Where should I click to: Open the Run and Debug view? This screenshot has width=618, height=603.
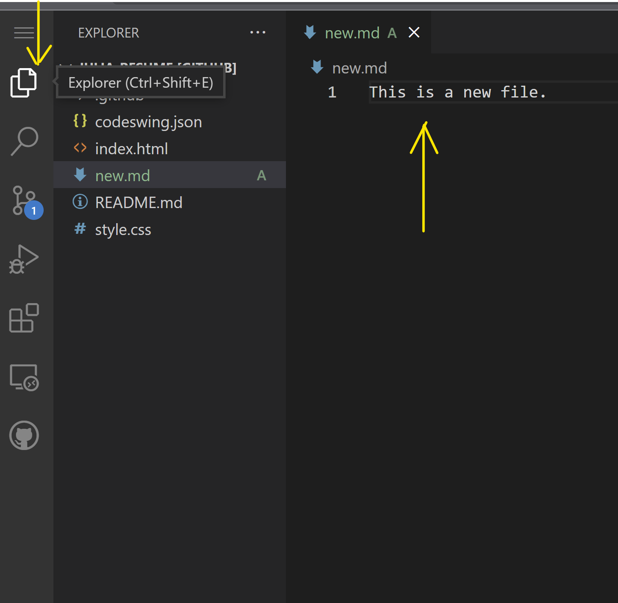pyautogui.click(x=24, y=259)
